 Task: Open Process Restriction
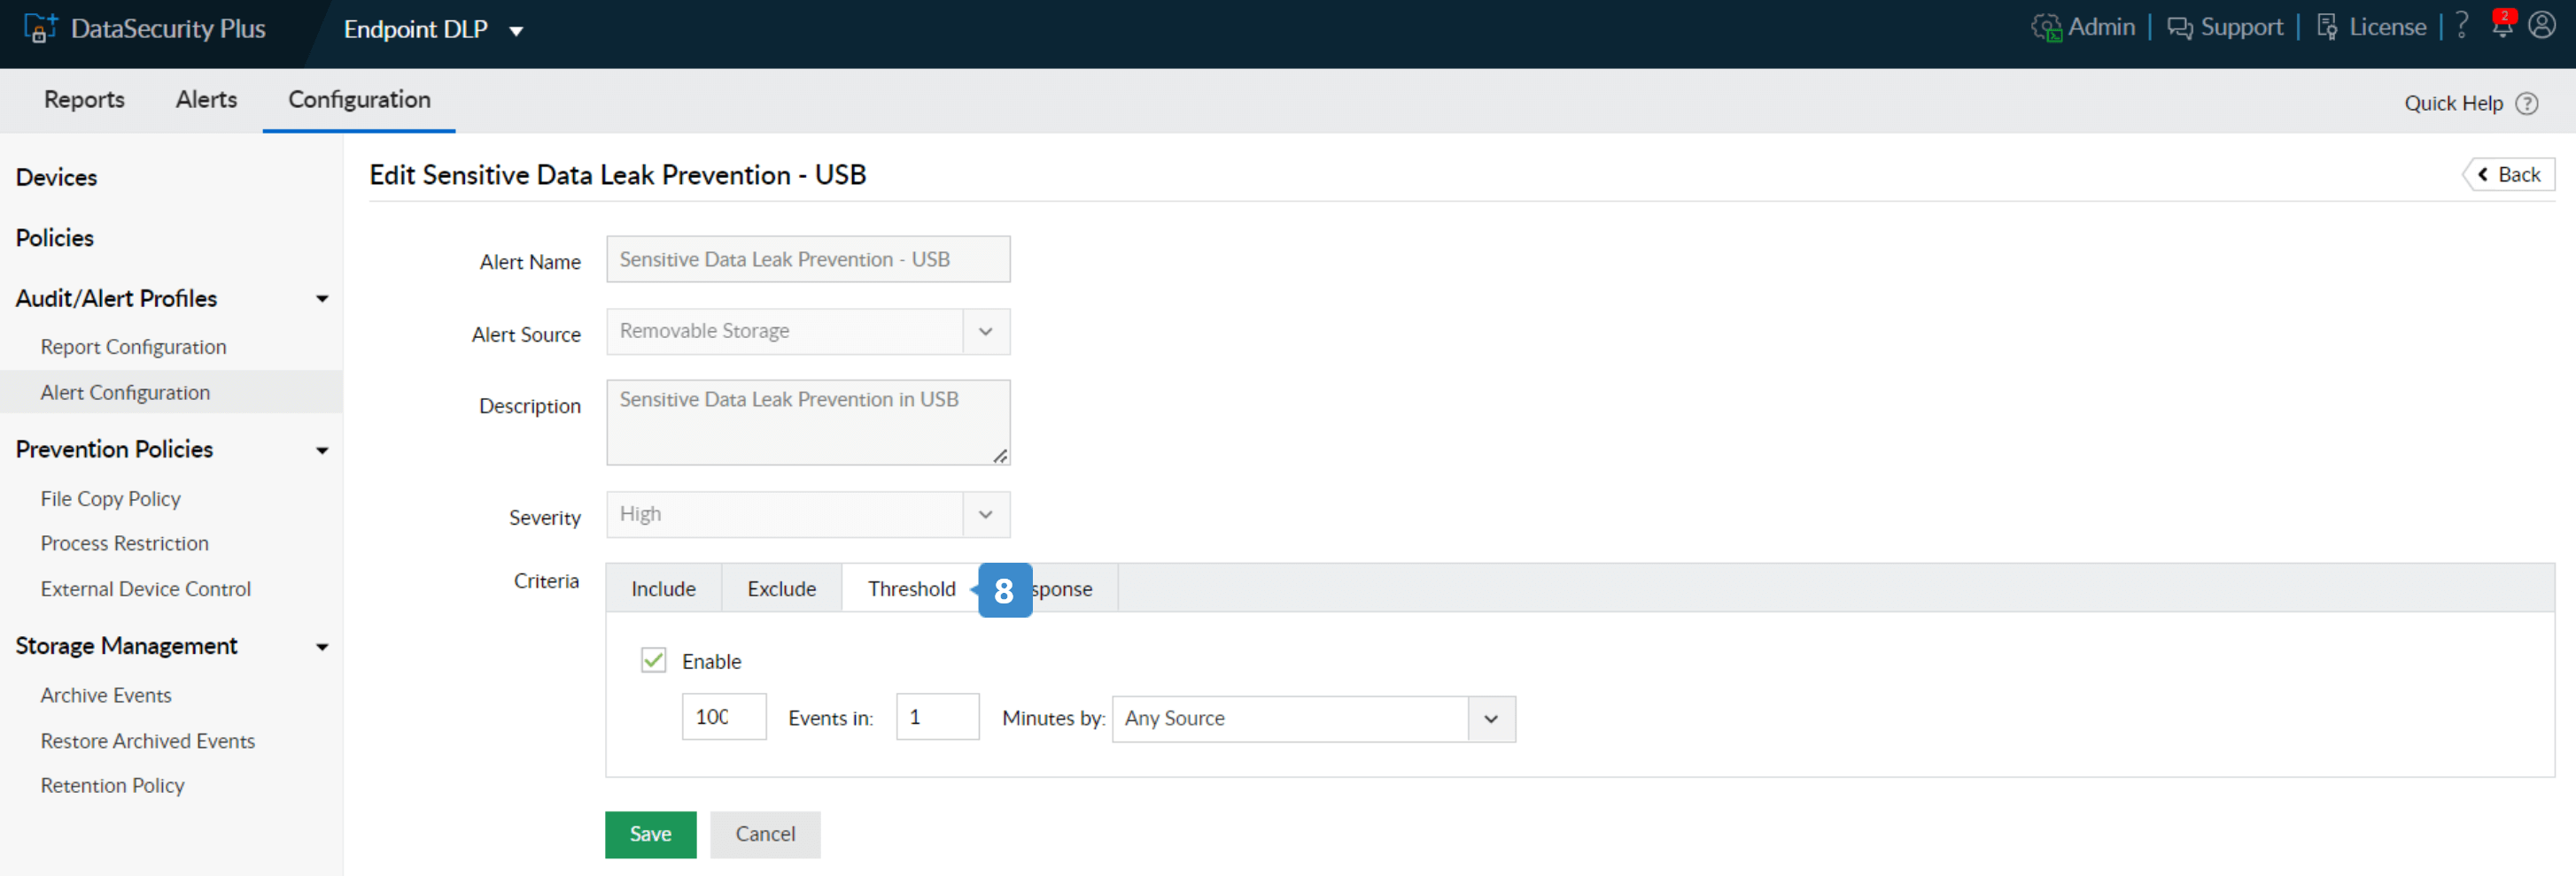tap(124, 543)
